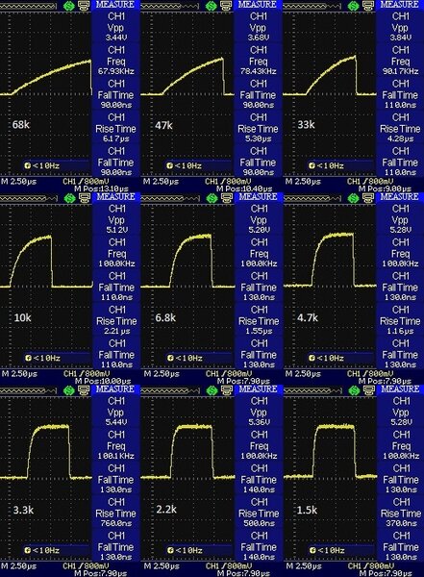The width and height of the screenshot is (424, 577).
Task: Click the Rise Time 760.0ns reading
Action: click(x=116, y=523)
